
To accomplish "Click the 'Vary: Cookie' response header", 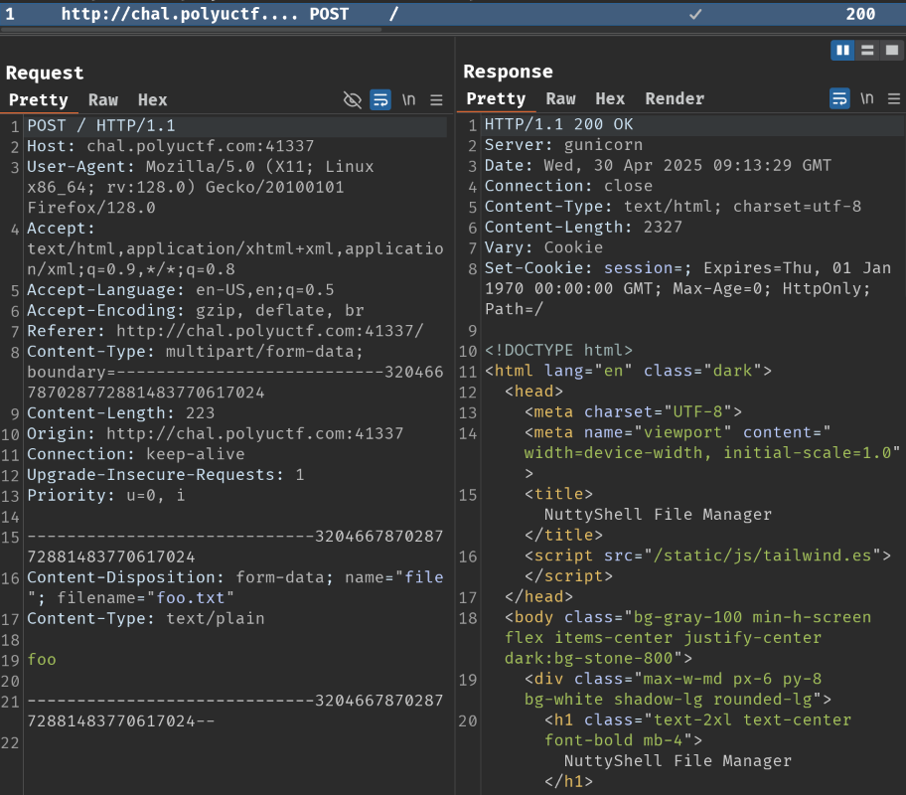I will pos(543,246).
